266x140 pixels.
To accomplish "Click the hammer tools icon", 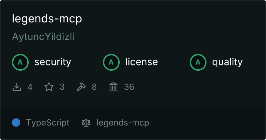I will point(81,87).
